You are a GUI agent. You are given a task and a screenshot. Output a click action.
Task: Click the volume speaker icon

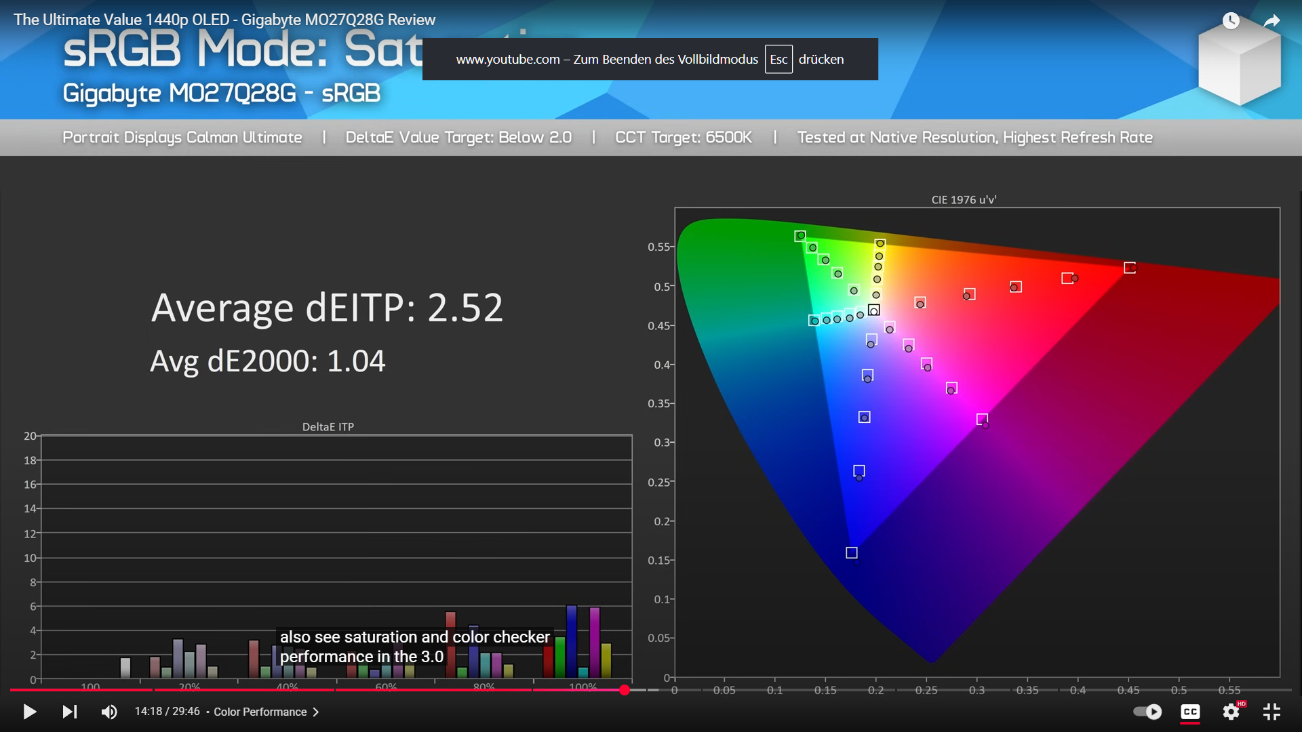(x=108, y=712)
